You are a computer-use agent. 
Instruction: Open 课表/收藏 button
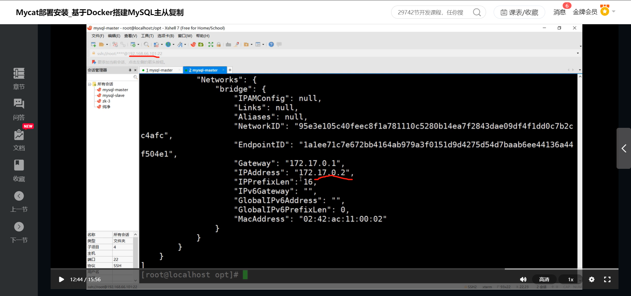pos(519,12)
